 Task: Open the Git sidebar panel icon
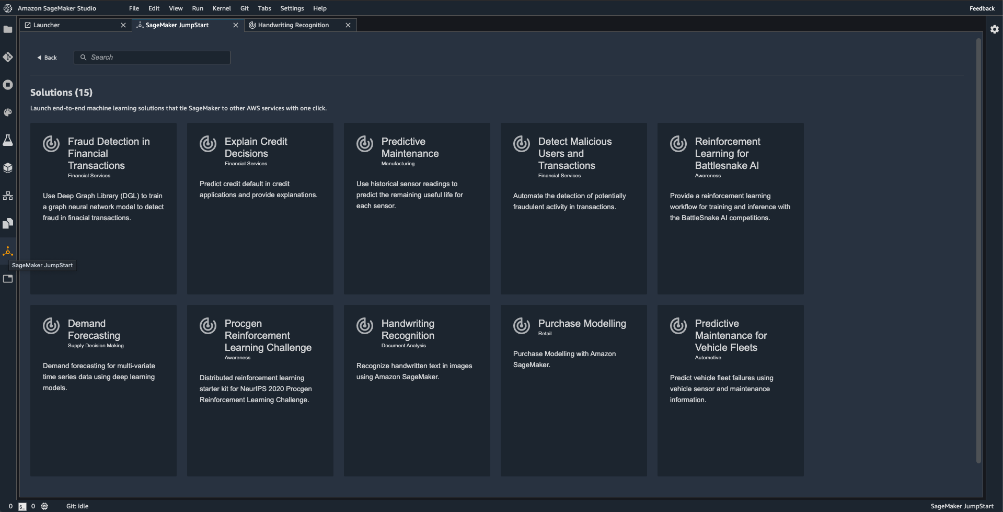point(8,57)
